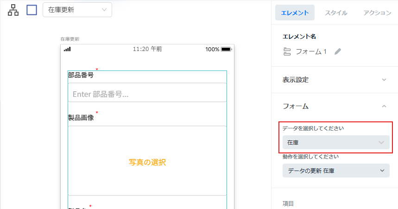
Task: Switch to the スタイル tab
Action: coord(336,13)
